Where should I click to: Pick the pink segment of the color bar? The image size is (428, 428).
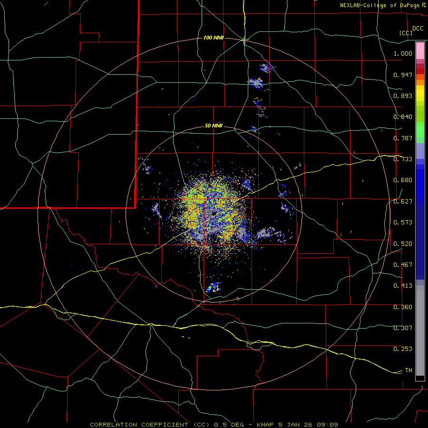[x=420, y=50]
